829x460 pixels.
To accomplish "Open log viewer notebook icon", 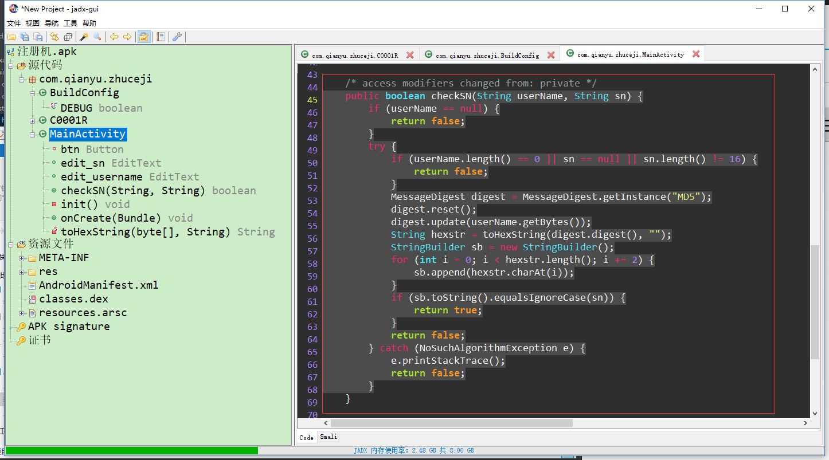I will 161,37.
